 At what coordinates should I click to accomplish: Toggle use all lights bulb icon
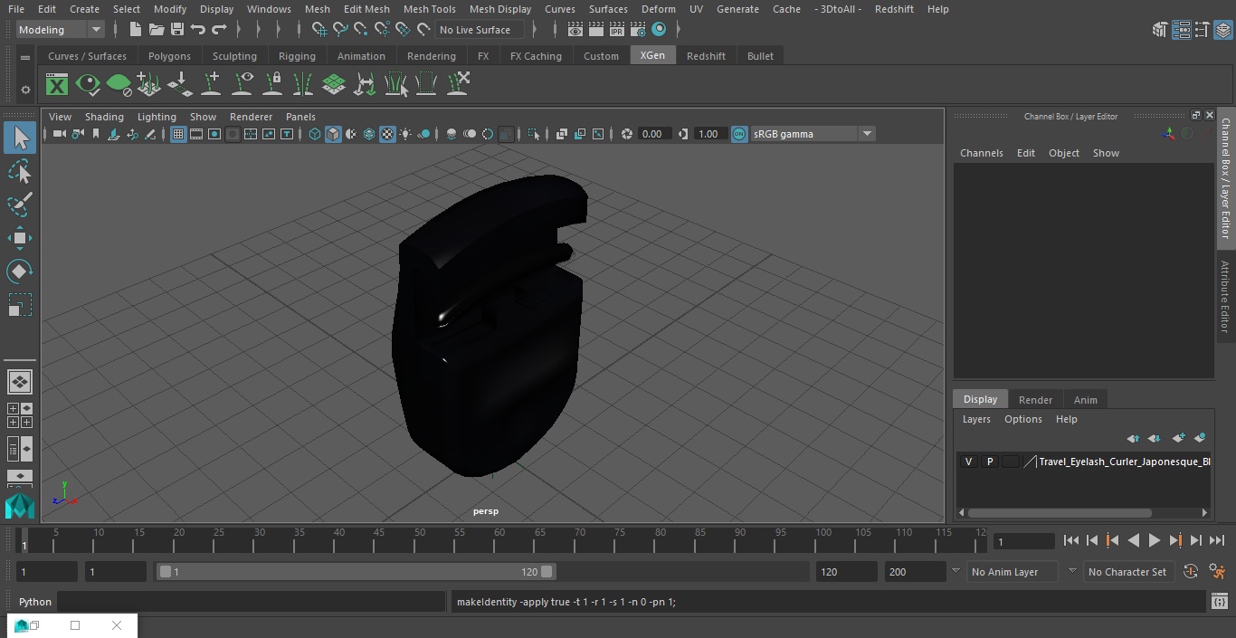[405, 134]
